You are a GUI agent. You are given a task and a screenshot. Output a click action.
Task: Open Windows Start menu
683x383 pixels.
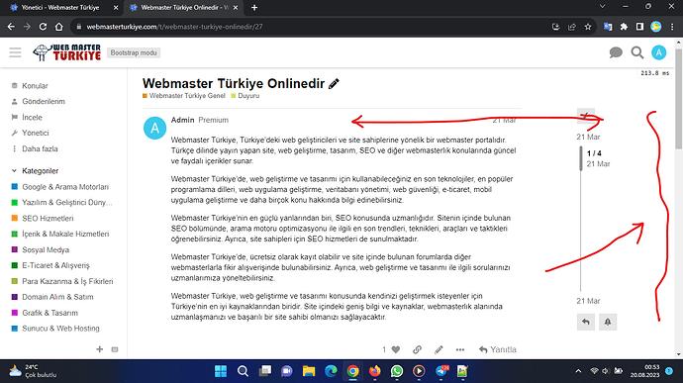tap(221, 371)
